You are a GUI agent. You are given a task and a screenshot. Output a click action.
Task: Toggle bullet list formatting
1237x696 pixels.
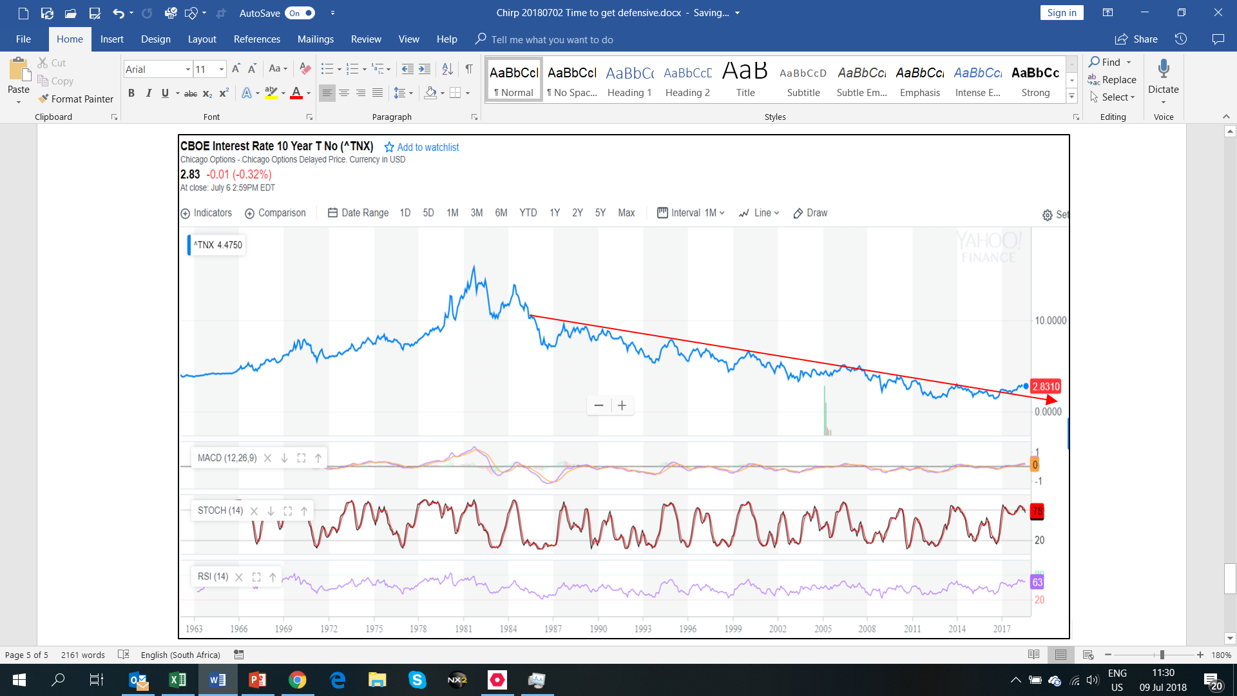click(x=327, y=69)
